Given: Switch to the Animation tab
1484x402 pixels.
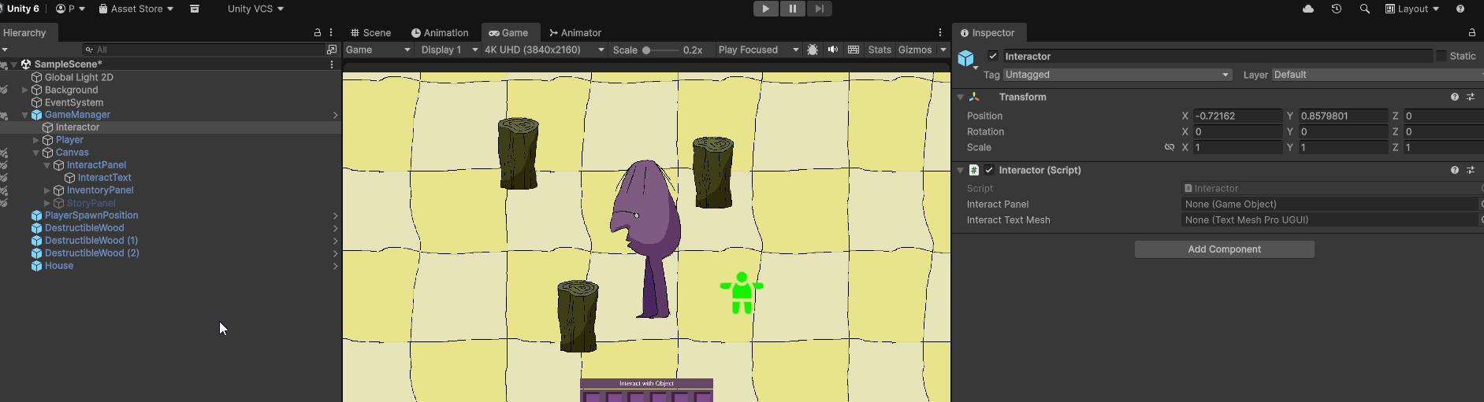Looking at the screenshot, I should click(x=440, y=33).
